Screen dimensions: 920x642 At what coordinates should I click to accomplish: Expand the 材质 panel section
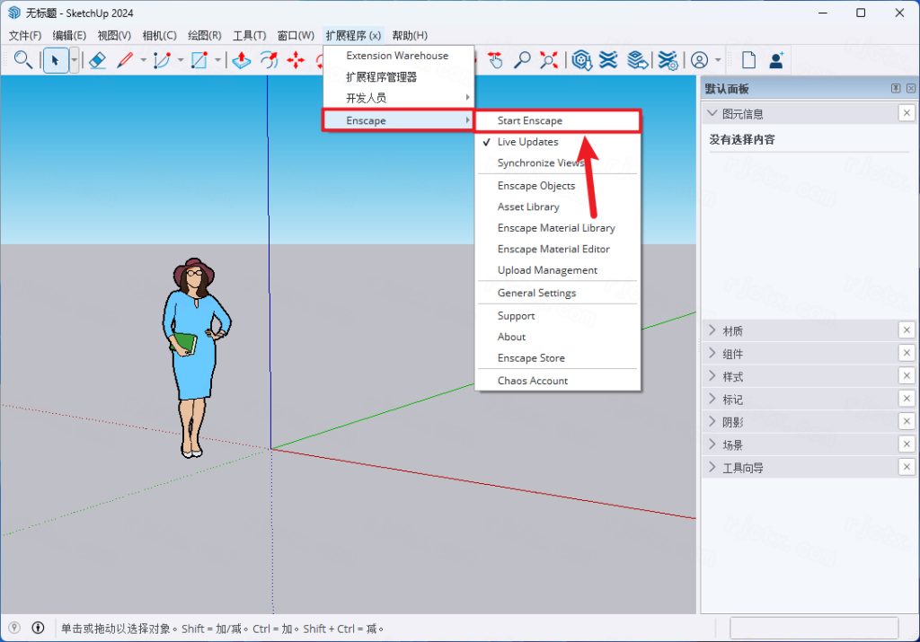(712, 330)
